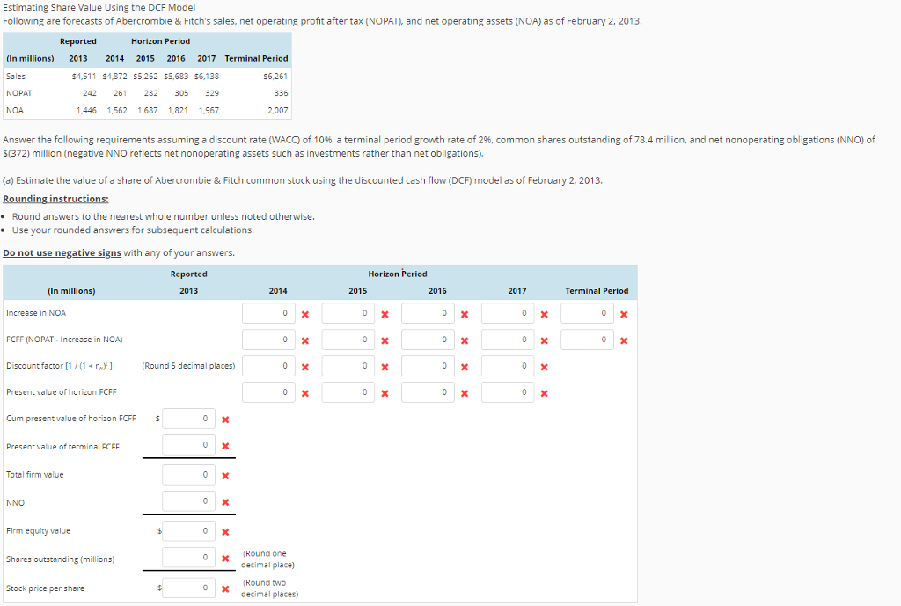Viewport: 901px width, 606px height.
Task: Select the Discount factor 2014 input box
Action: coord(268,365)
